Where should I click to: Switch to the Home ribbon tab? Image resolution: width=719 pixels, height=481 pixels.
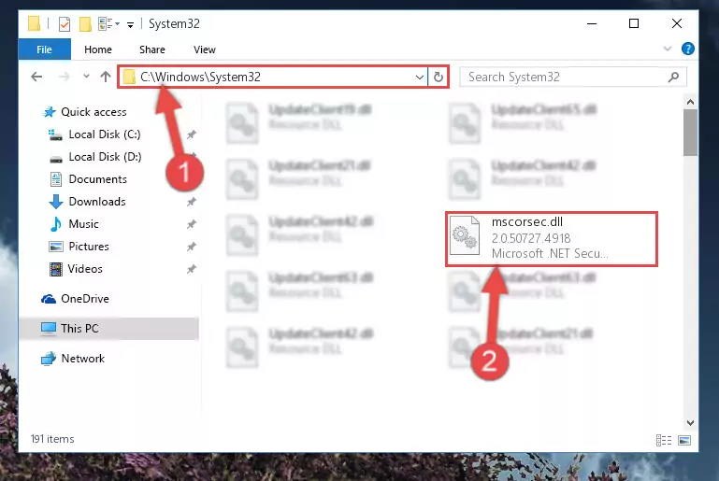(x=97, y=50)
